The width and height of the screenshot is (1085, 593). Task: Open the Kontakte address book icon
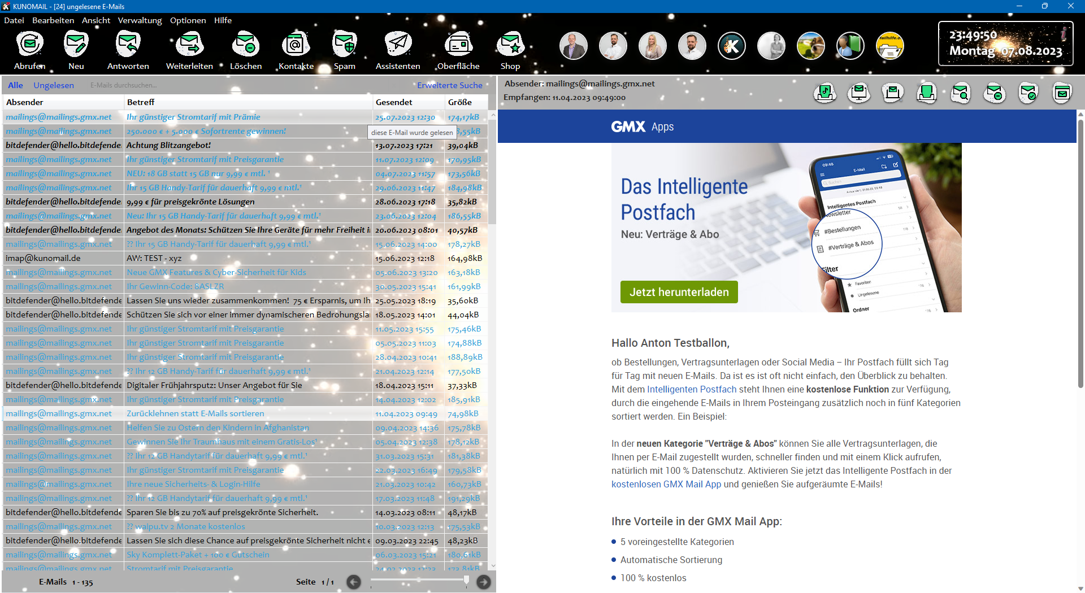coord(296,44)
